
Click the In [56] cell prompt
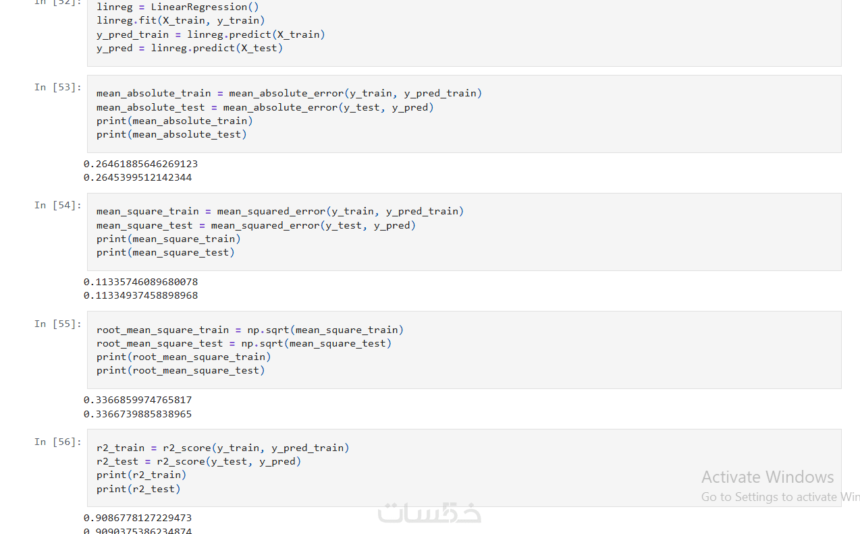tap(58, 442)
